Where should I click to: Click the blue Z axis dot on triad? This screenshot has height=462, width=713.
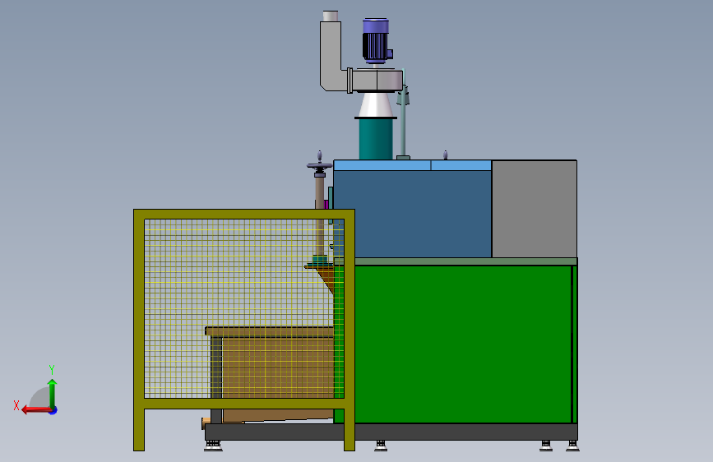pos(53,410)
